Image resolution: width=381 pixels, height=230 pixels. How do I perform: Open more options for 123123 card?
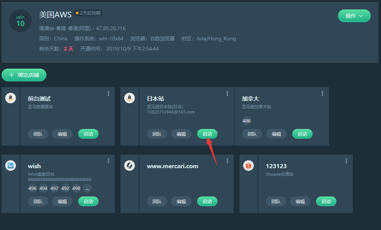click(x=346, y=161)
